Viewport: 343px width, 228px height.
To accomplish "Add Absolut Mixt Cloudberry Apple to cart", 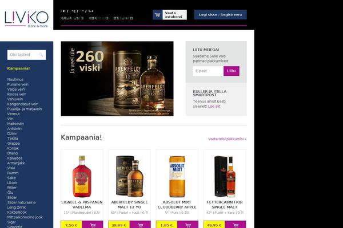I will click(x=188, y=225).
